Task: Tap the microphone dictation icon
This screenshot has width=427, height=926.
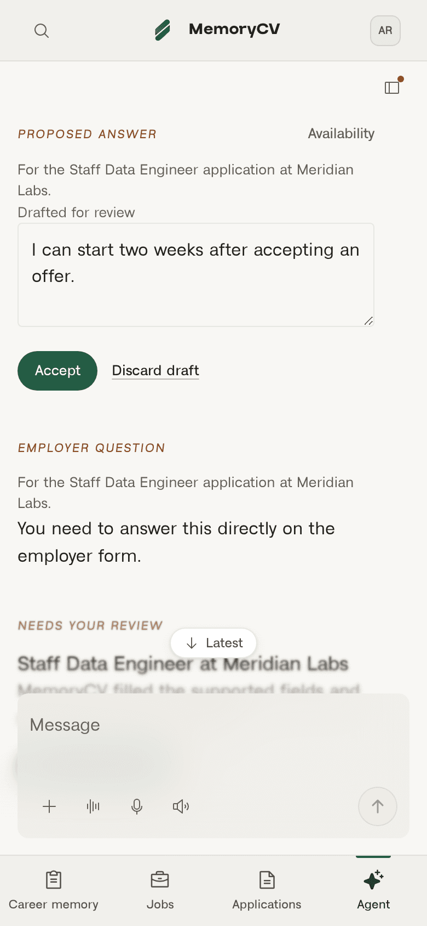Action: pos(137,806)
